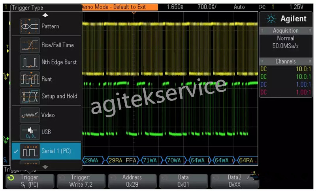Select the Video trigger icon
Screen dimensions: 316x191
[x=30, y=115]
